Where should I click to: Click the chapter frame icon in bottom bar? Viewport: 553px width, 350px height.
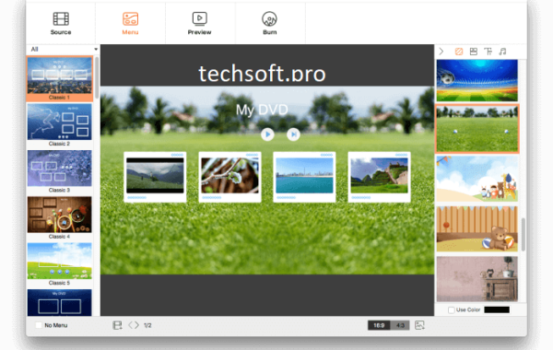[117, 325]
